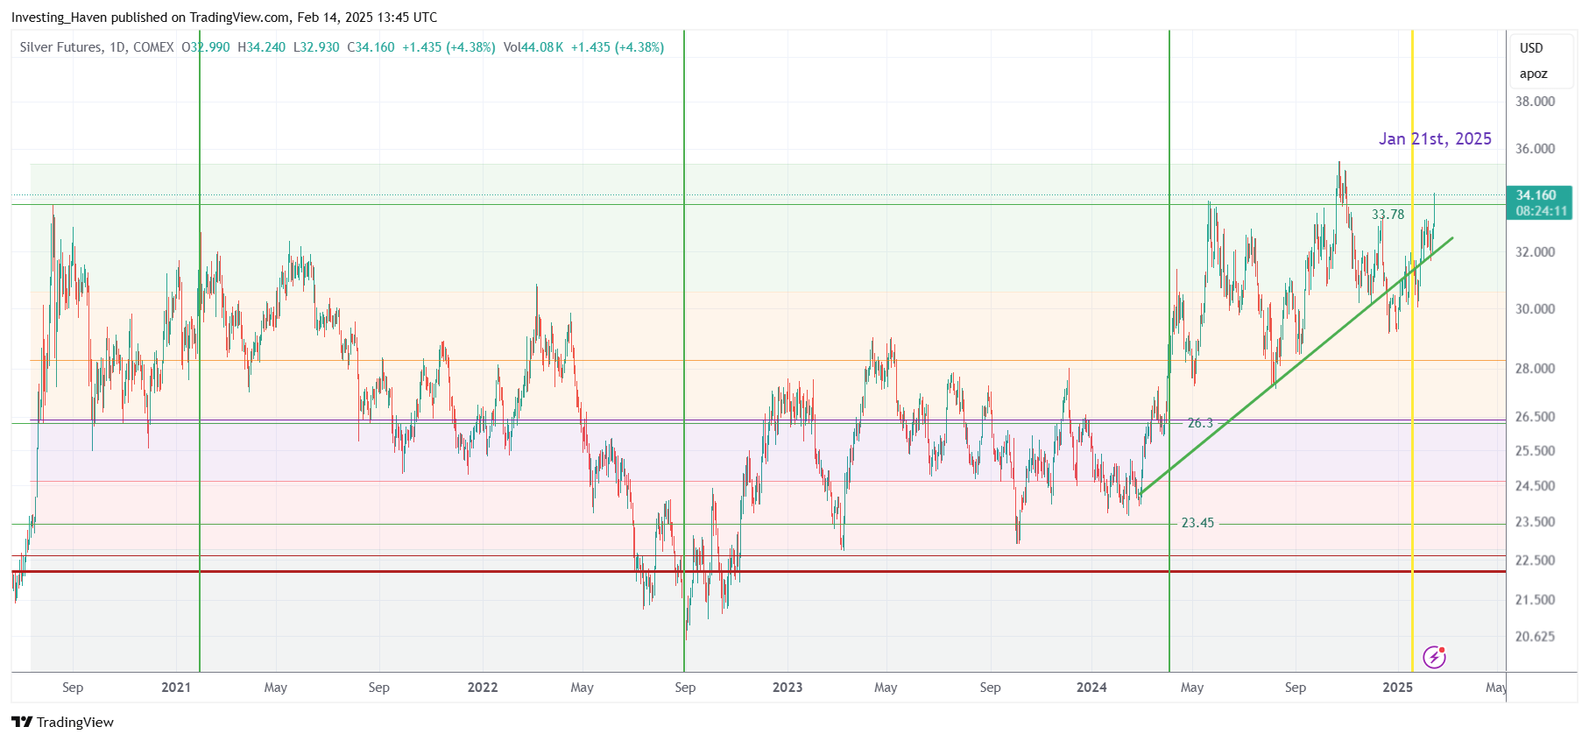Click the low value L32.930

tap(316, 47)
